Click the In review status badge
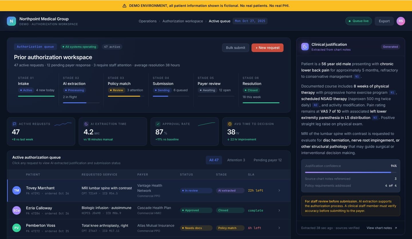Screen dimensions: 412x239 coord(196,191)
